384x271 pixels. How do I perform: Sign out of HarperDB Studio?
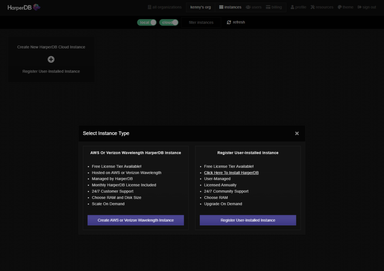tap(367, 7)
